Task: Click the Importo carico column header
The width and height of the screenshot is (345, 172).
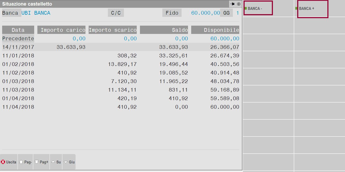Action: click(x=63, y=30)
